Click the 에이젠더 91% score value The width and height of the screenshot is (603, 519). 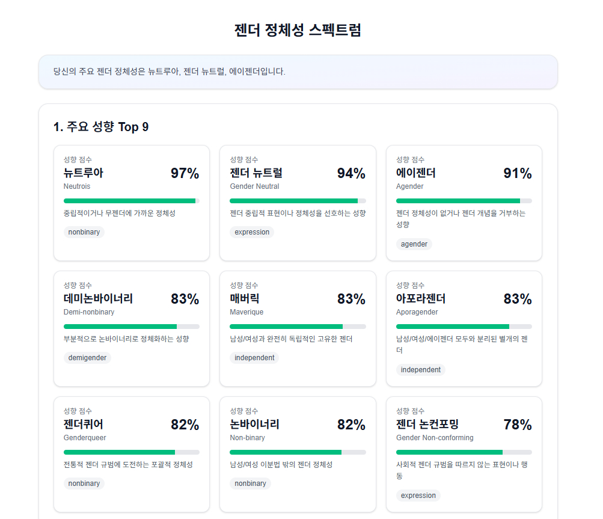pos(517,174)
